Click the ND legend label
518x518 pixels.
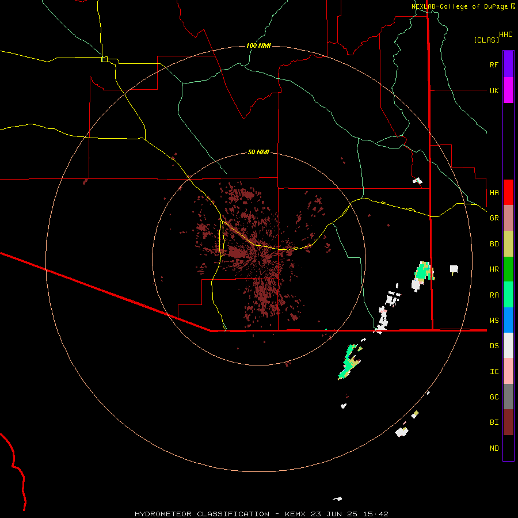494,448
